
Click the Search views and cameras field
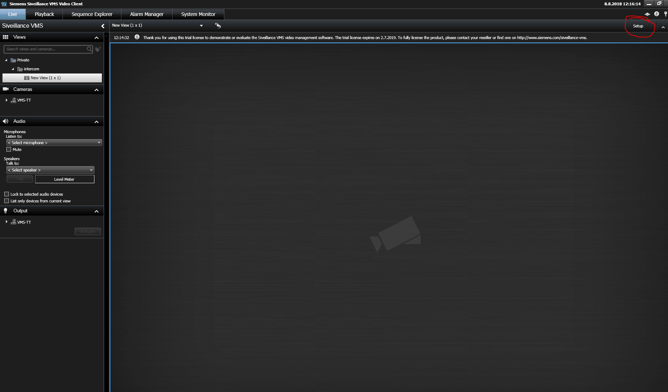coord(45,49)
